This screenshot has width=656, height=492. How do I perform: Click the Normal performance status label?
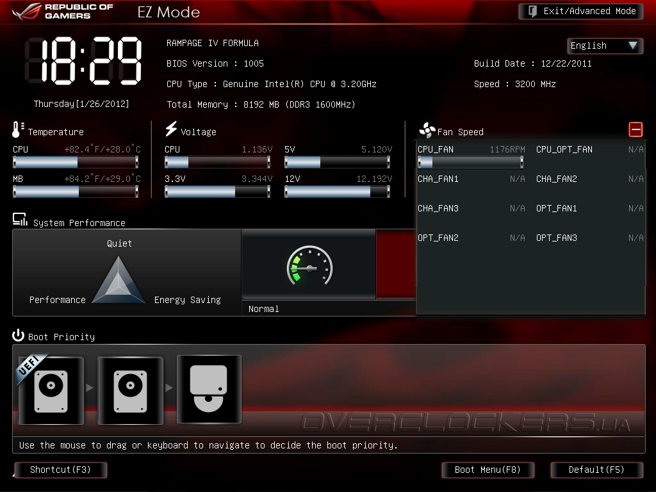point(263,309)
